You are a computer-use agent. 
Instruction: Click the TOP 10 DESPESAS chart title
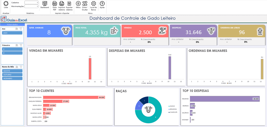(x=196, y=91)
